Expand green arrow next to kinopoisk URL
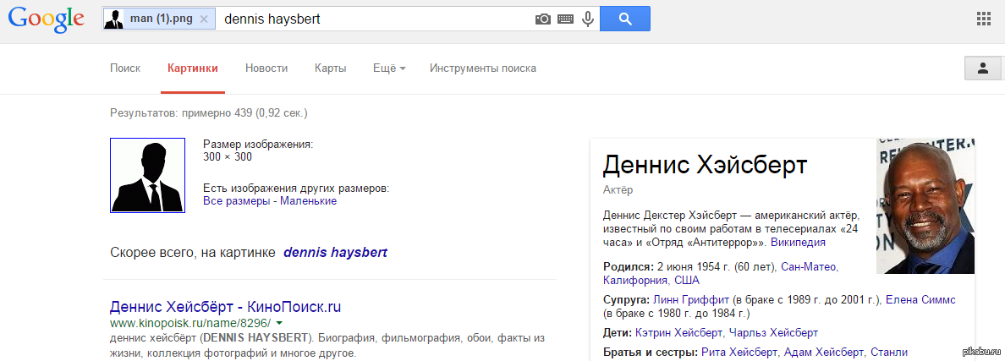 pos(278,324)
